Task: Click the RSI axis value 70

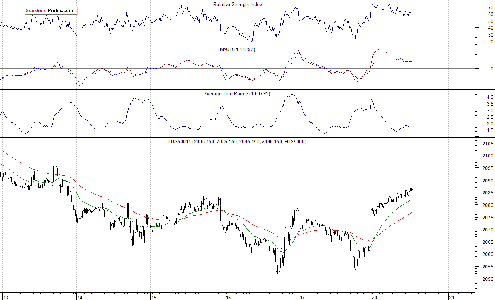Action: pyautogui.click(x=490, y=7)
